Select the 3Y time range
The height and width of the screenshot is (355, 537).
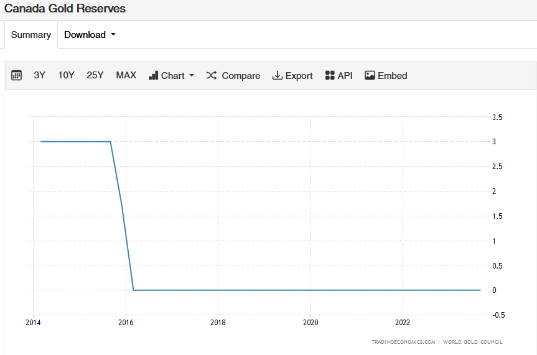(x=40, y=75)
